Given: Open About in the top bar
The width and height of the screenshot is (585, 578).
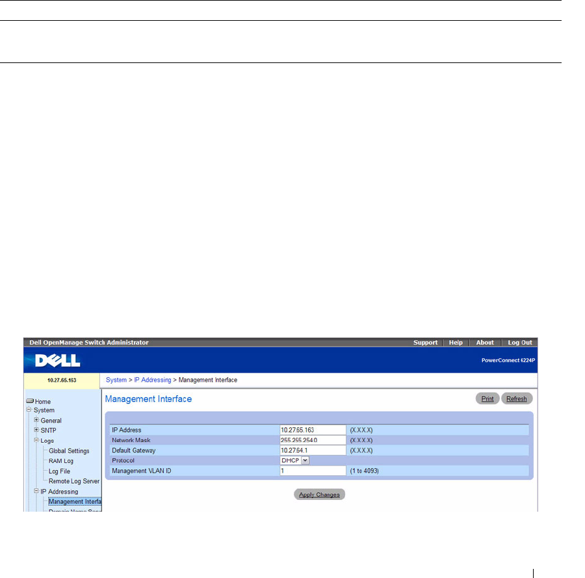Looking at the screenshot, I should point(485,343).
